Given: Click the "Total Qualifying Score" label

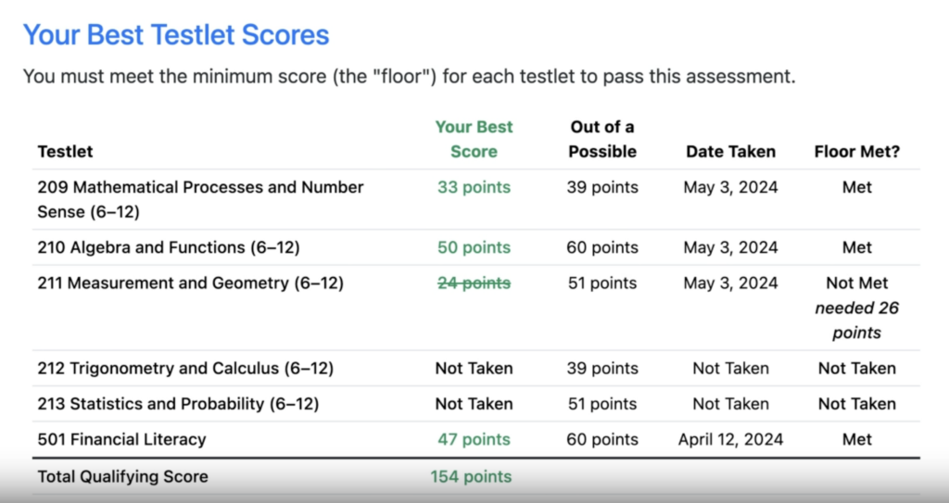Looking at the screenshot, I should point(122,477).
